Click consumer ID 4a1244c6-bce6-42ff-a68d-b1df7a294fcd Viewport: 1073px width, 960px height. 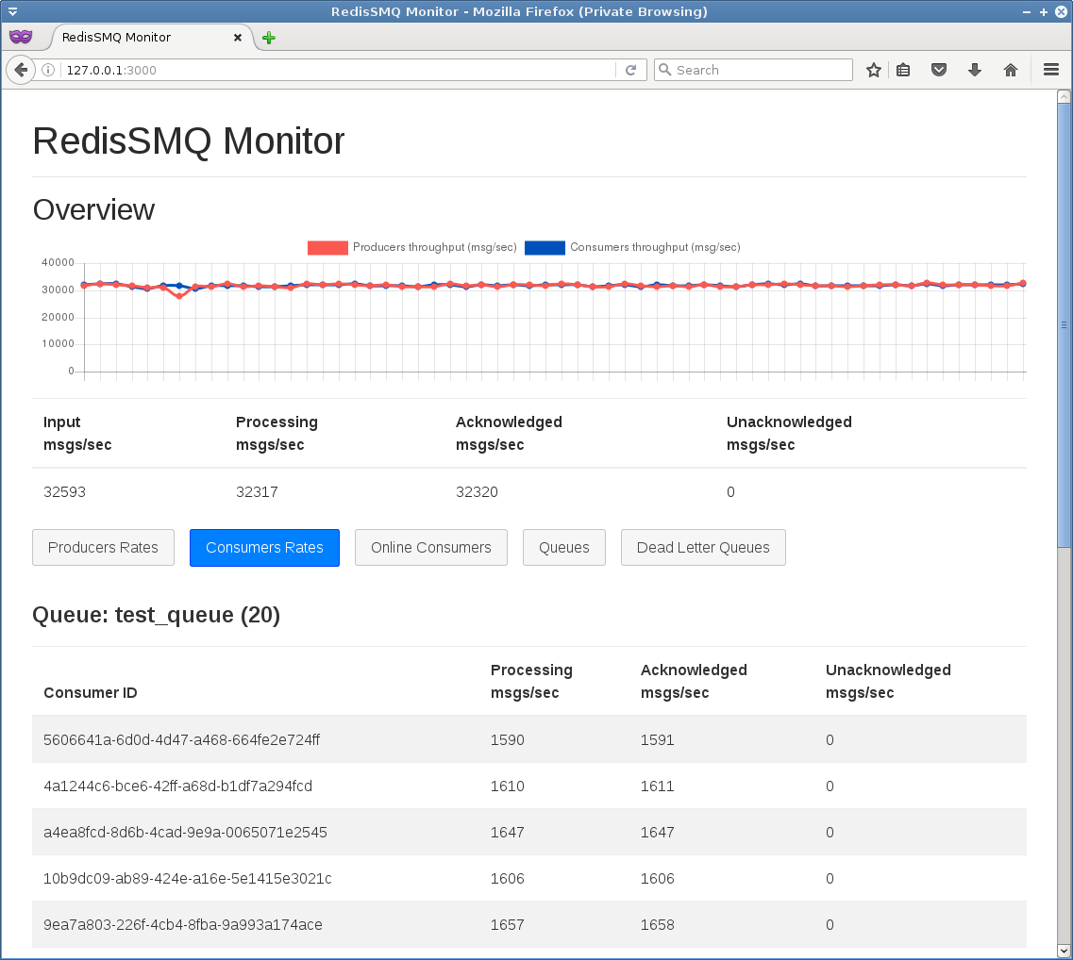pyautogui.click(x=178, y=786)
